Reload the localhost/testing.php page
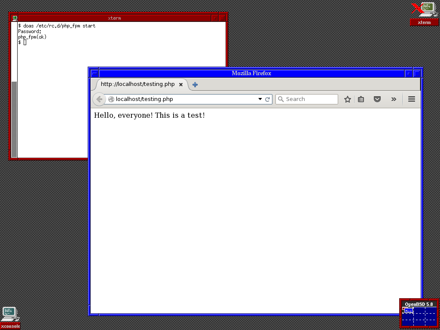Image resolution: width=440 pixels, height=330 pixels. 267,99
